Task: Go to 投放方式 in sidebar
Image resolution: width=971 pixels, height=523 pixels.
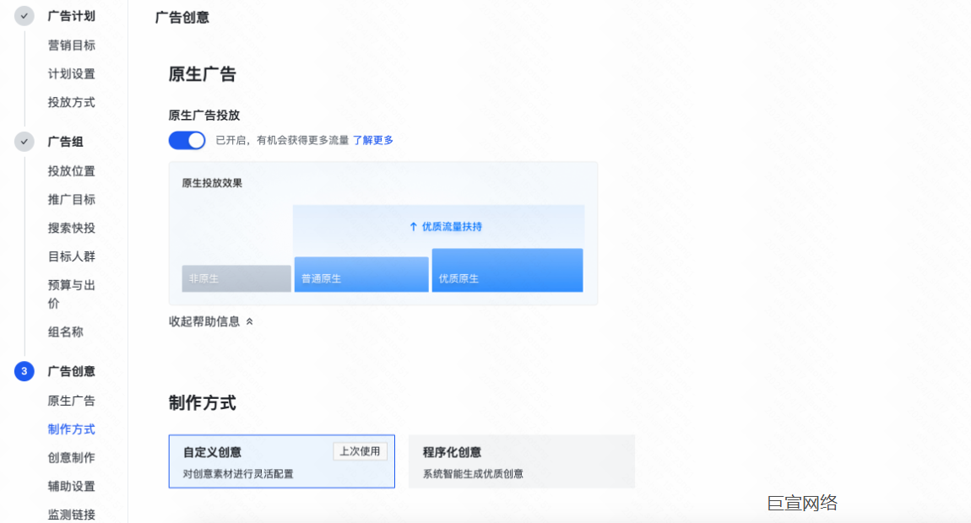Action: 72,102
